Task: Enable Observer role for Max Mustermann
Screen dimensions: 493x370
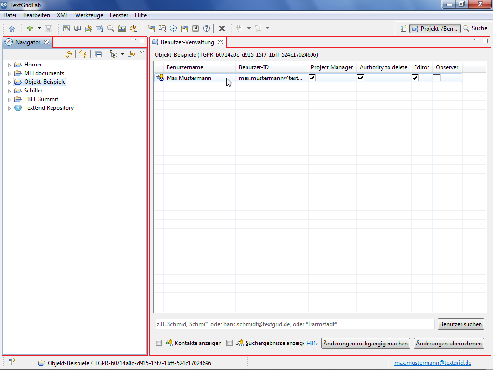Action: 437,78
